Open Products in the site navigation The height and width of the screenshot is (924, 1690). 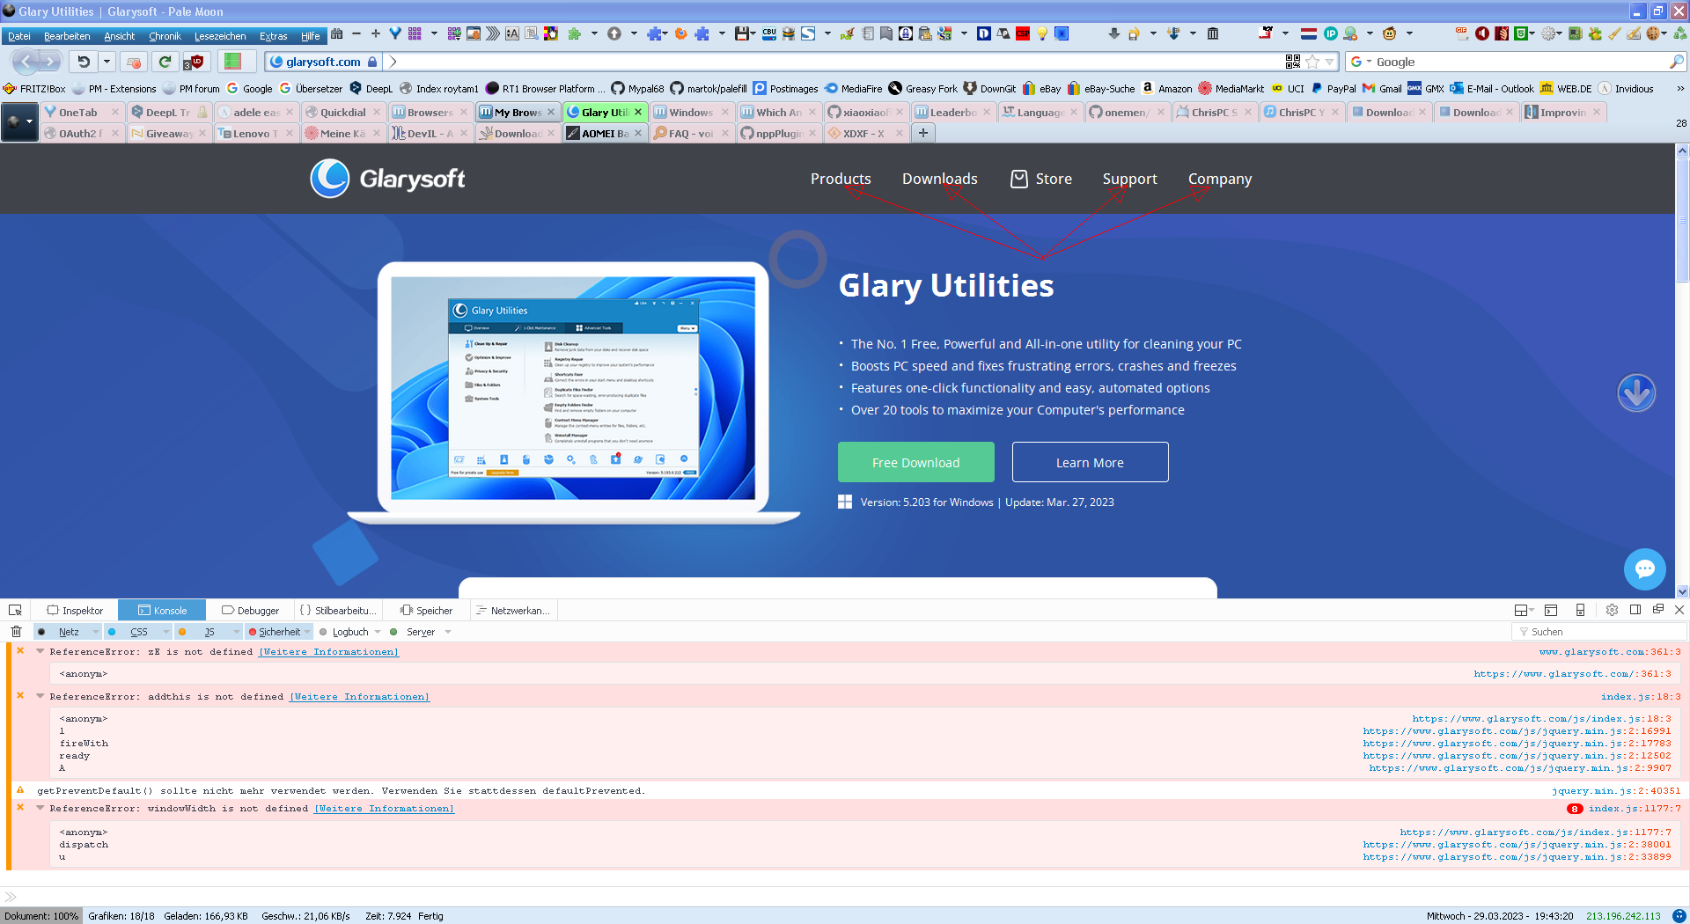(x=841, y=179)
